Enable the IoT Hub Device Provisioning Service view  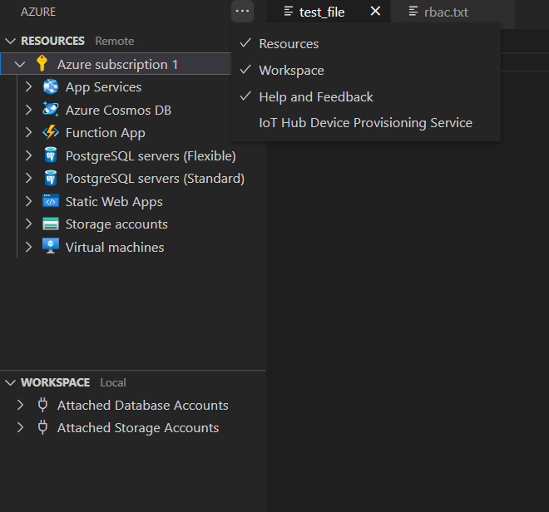pos(366,123)
